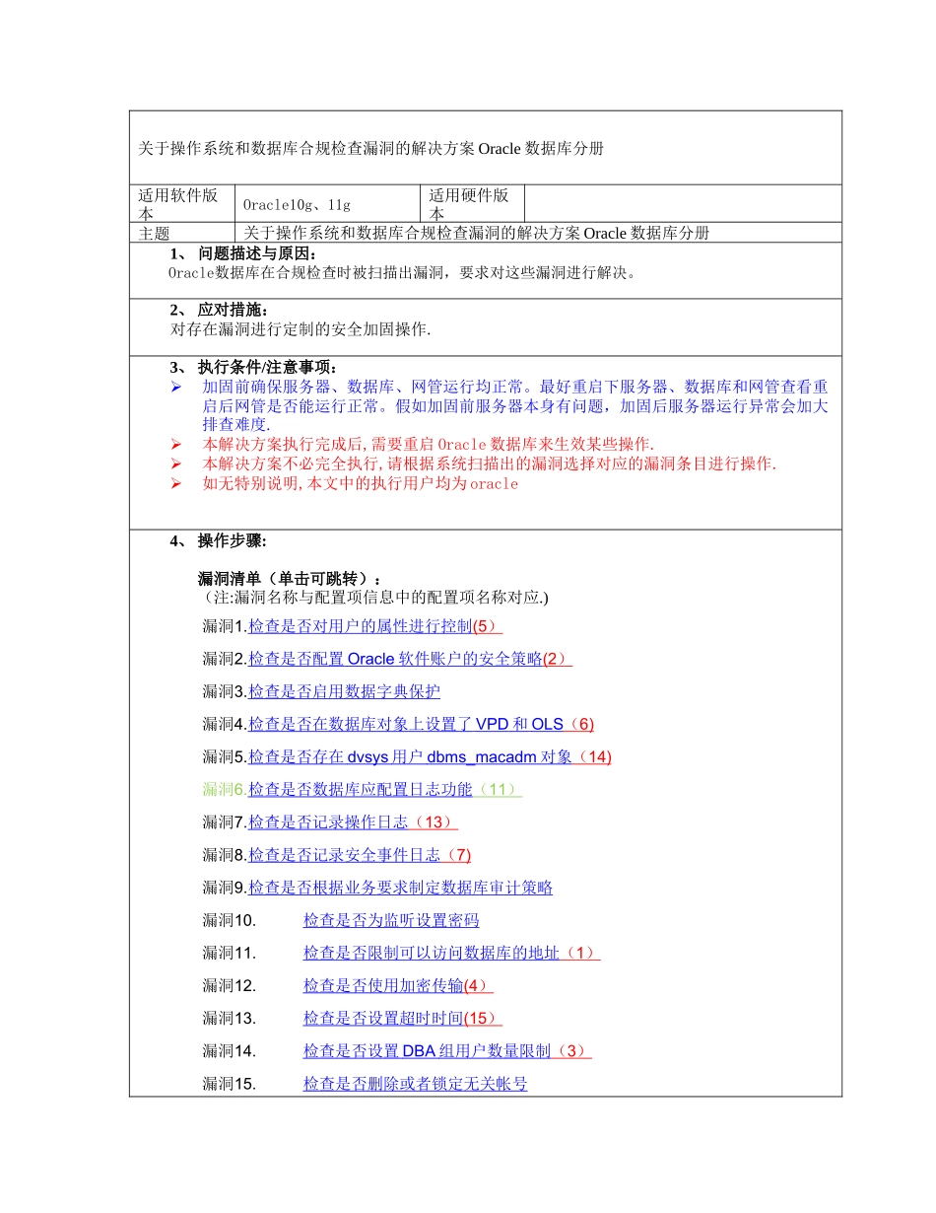Screen dimensions: 936x1213
Task: Click the red note 本解决方案不必完全执行
Action: [490, 464]
